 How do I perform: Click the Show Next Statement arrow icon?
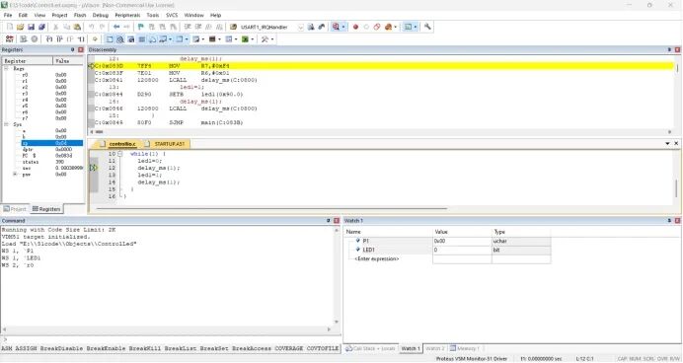[95, 39]
